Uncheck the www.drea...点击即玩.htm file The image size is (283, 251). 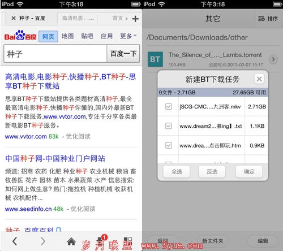pos(169,145)
